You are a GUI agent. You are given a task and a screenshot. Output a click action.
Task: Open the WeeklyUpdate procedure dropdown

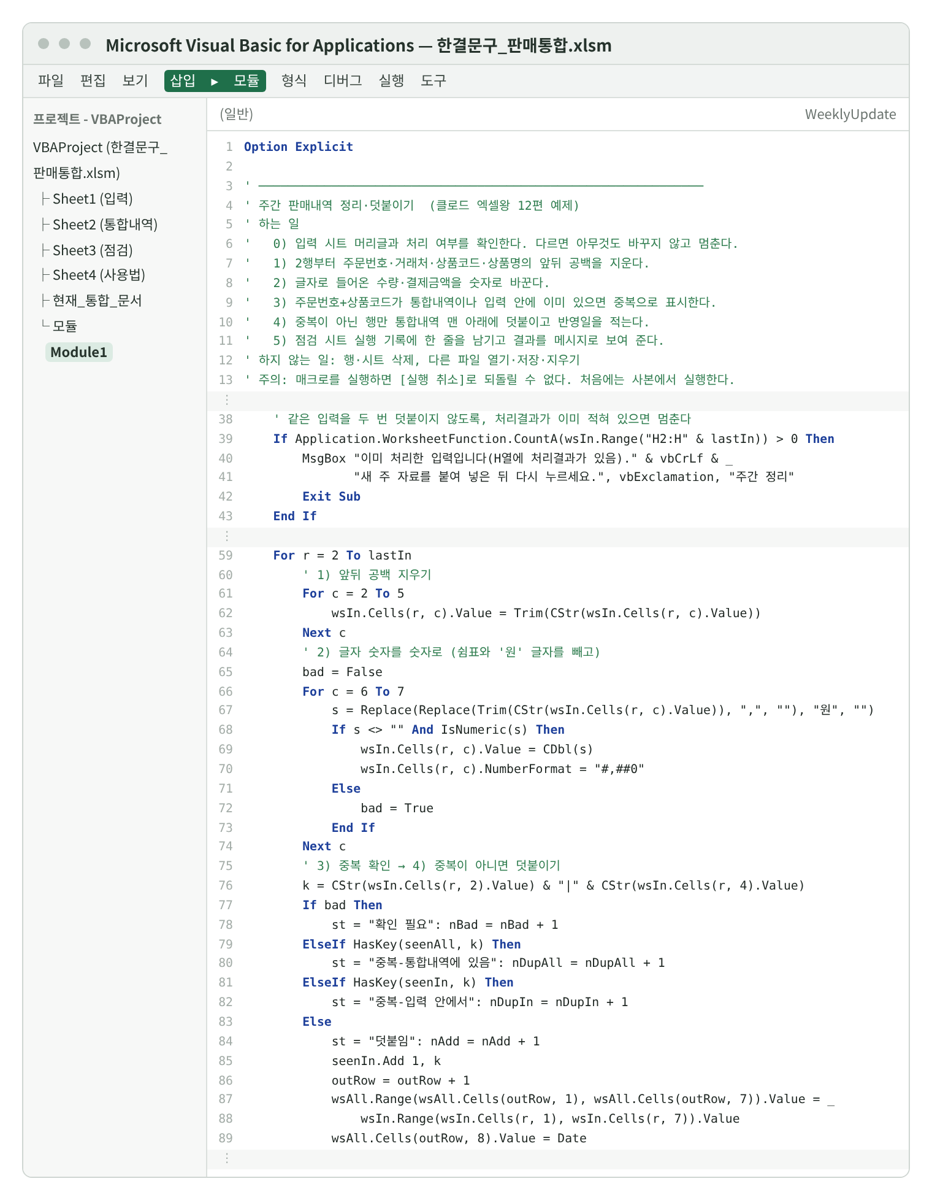tap(850, 114)
